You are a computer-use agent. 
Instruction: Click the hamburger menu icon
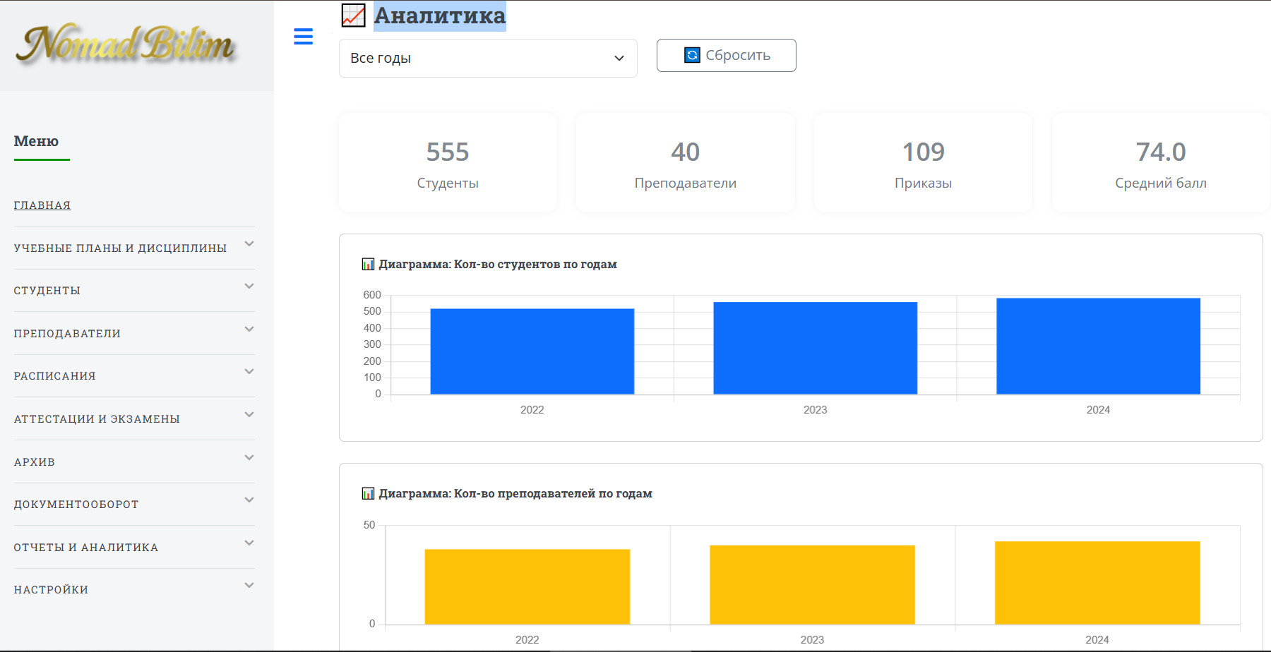pos(303,37)
